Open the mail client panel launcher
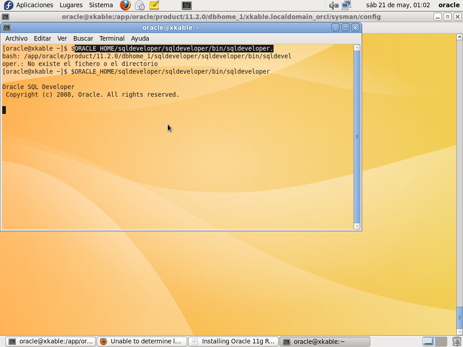The height and width of the screenshot is (347, 463). coord(140,5)
